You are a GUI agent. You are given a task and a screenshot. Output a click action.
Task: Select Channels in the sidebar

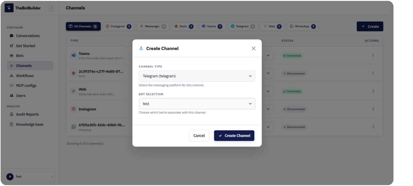click(30, 66)
